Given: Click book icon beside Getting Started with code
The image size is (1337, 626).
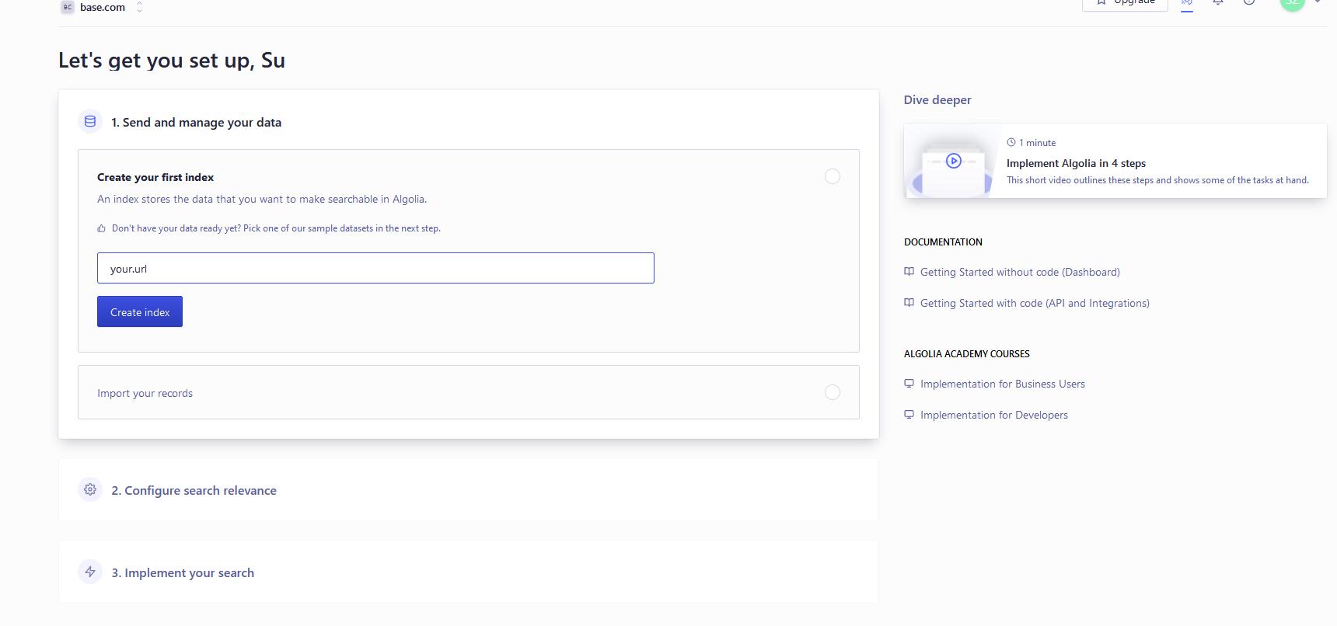Looking at the screenshot, I should click(909, 303).
